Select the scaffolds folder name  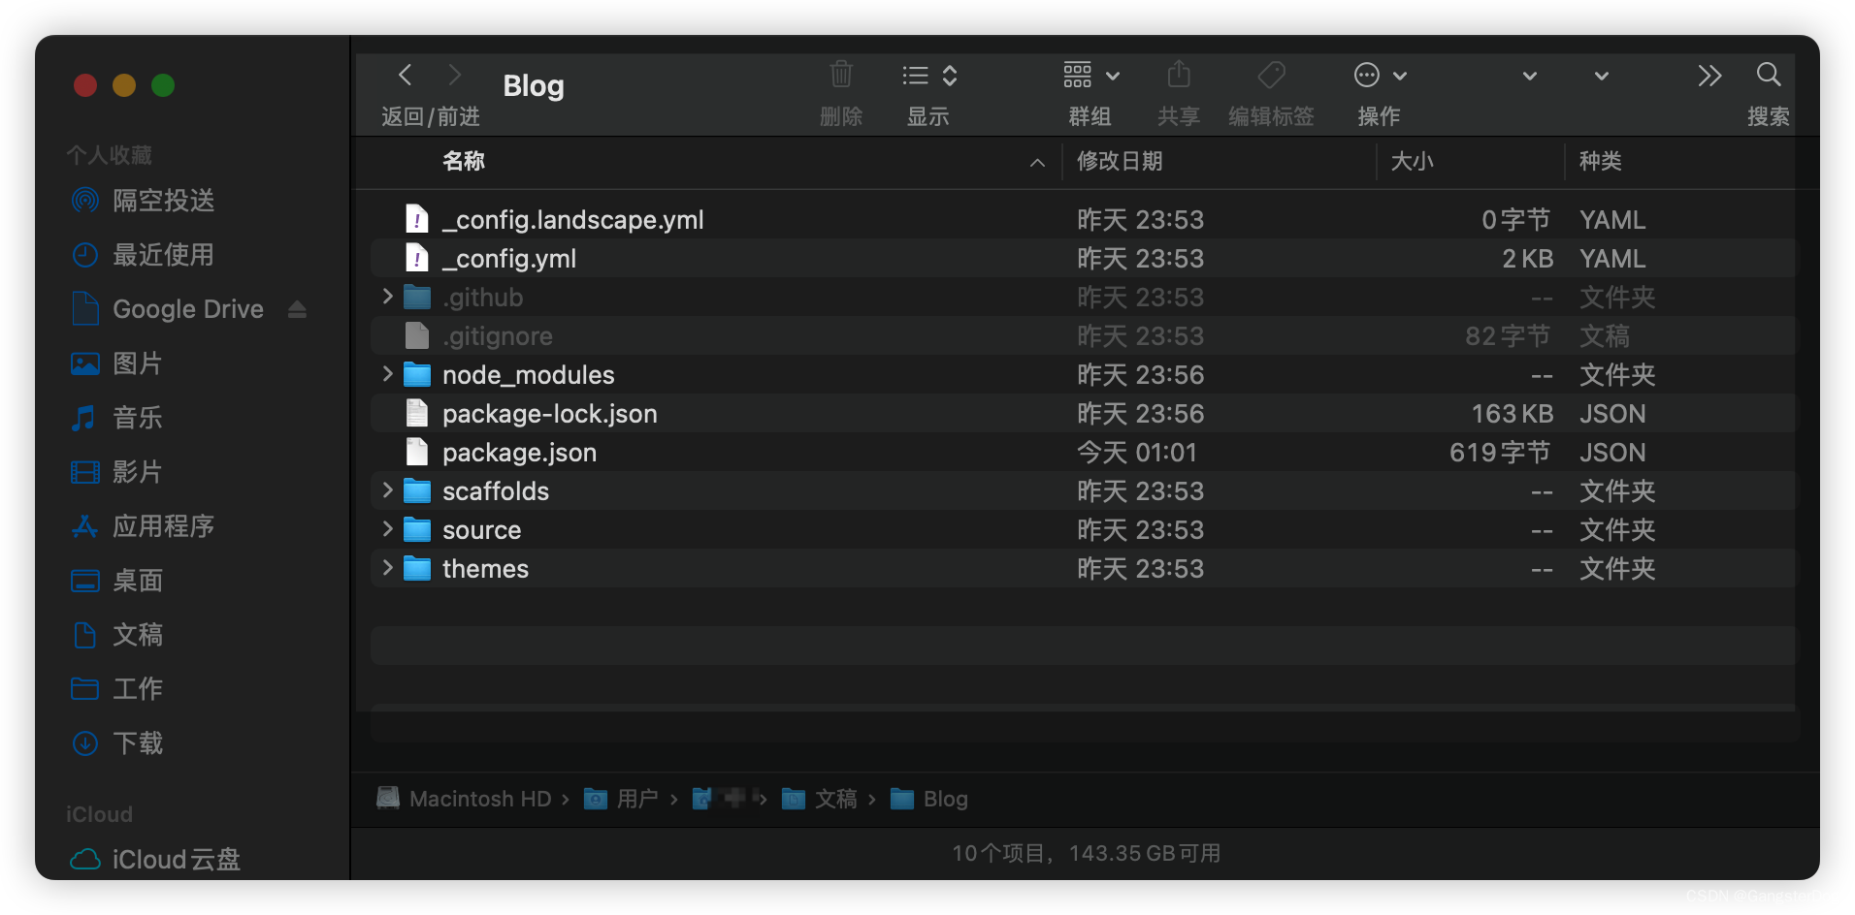click(496, 491)
